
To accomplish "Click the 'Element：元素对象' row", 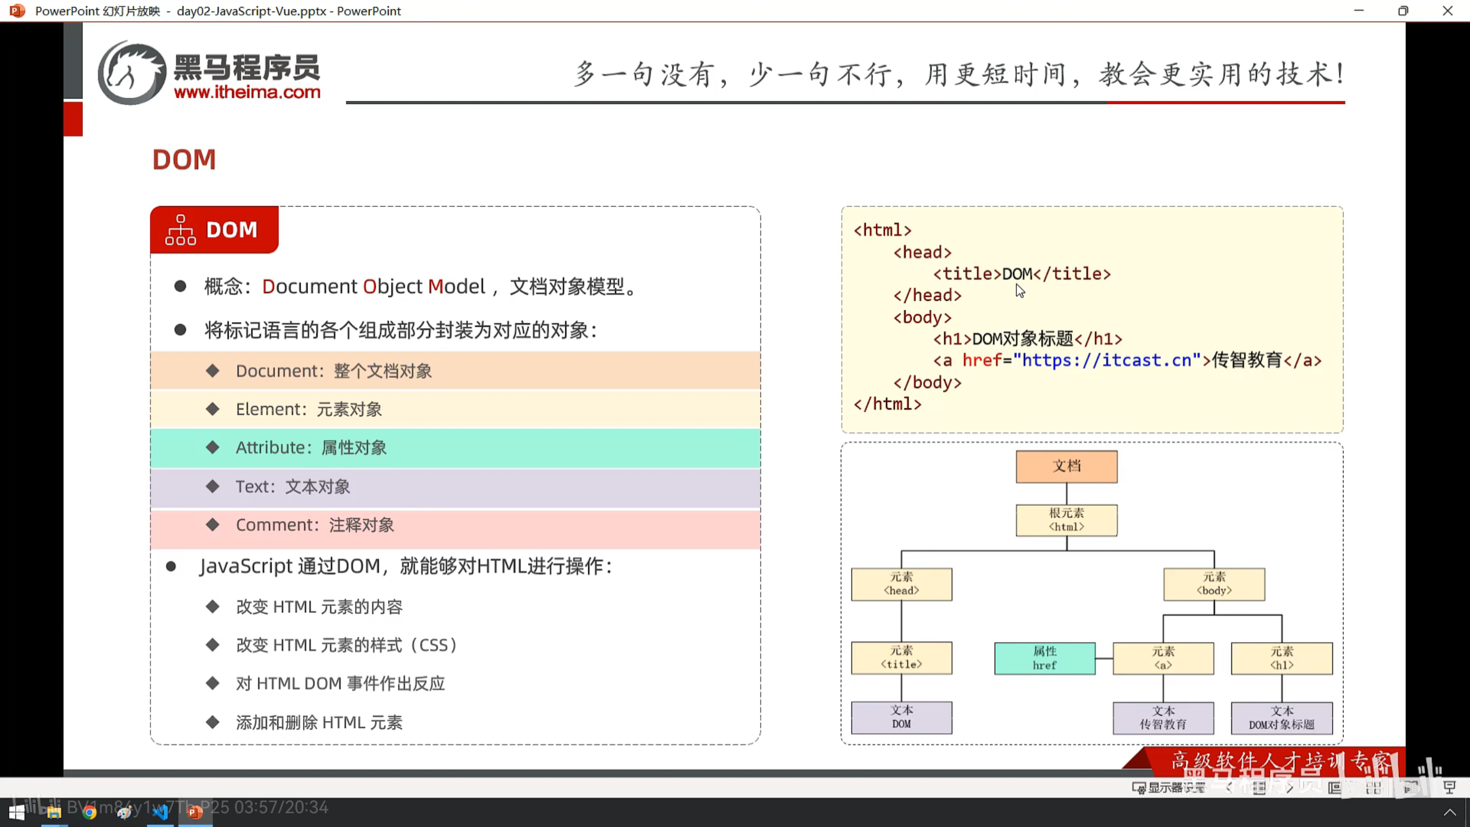I will pos(455,409).
